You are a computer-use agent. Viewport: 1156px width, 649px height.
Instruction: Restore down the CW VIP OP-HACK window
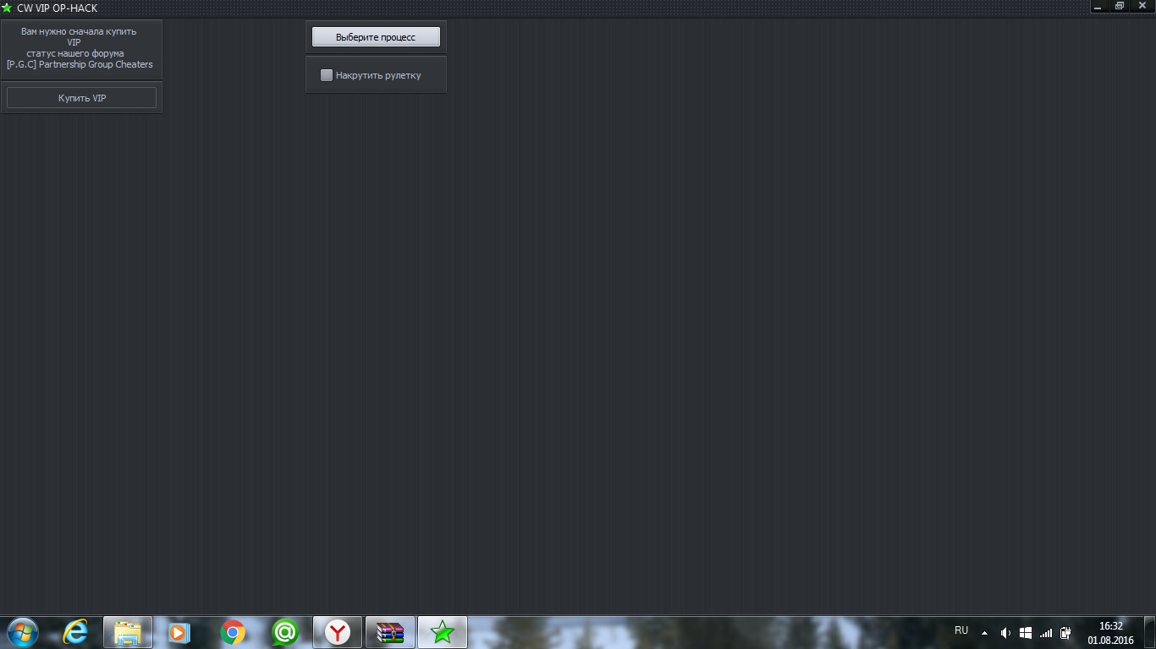(x=1119, y=7)
